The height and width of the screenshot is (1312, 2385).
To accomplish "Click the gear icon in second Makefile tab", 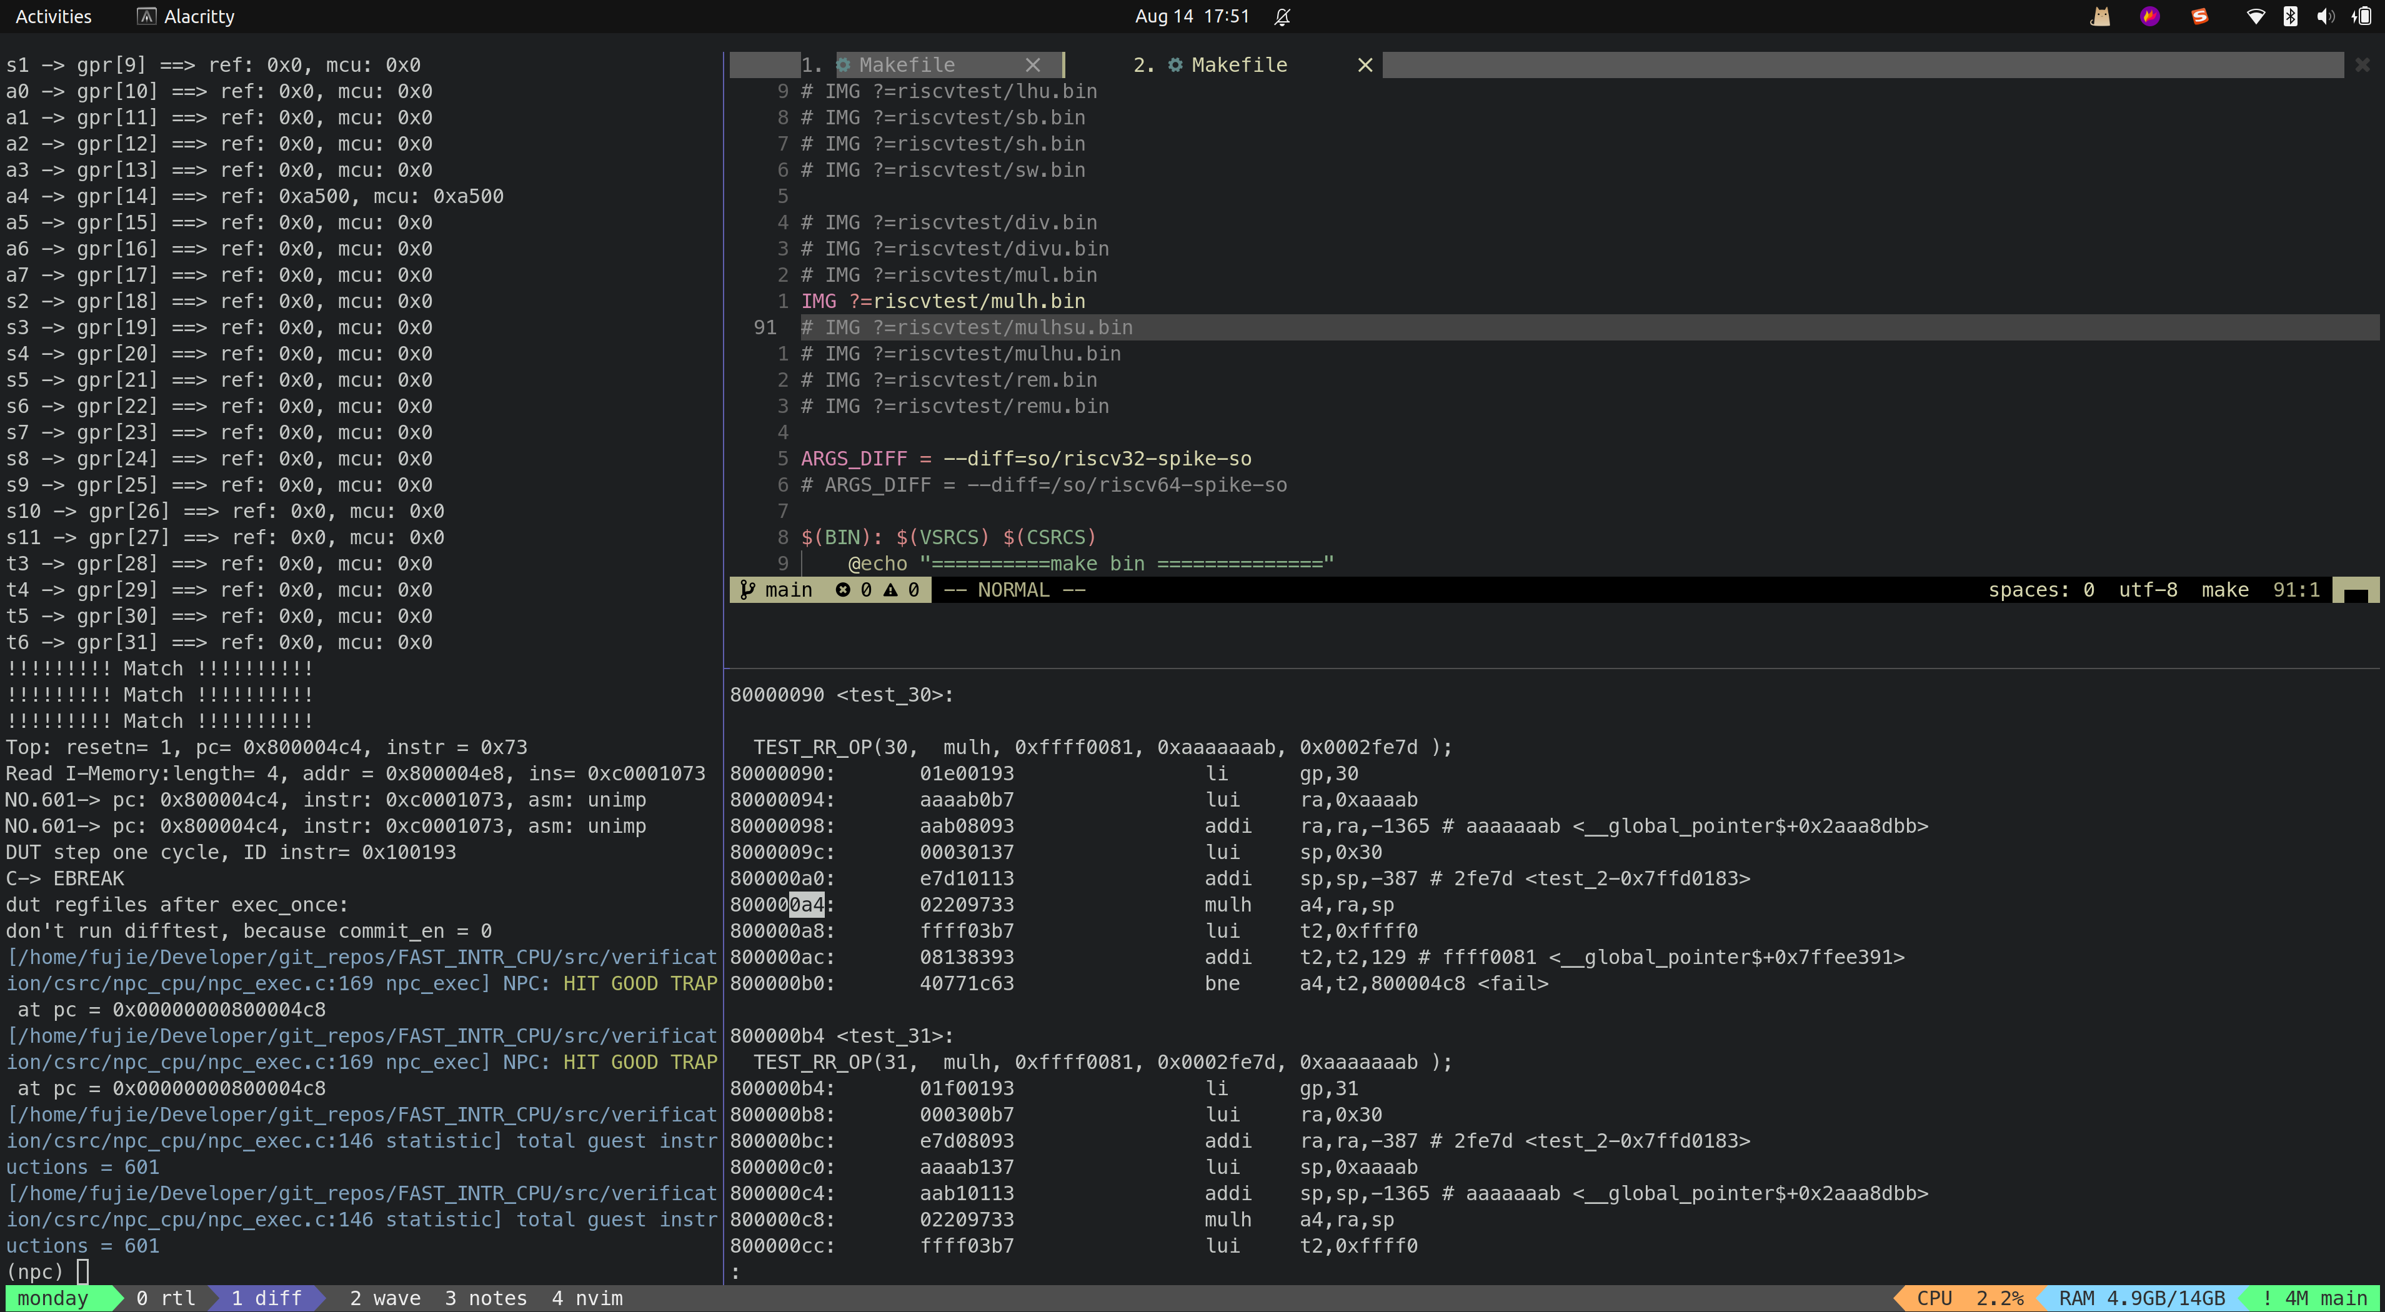I will tap(1175, 65).
